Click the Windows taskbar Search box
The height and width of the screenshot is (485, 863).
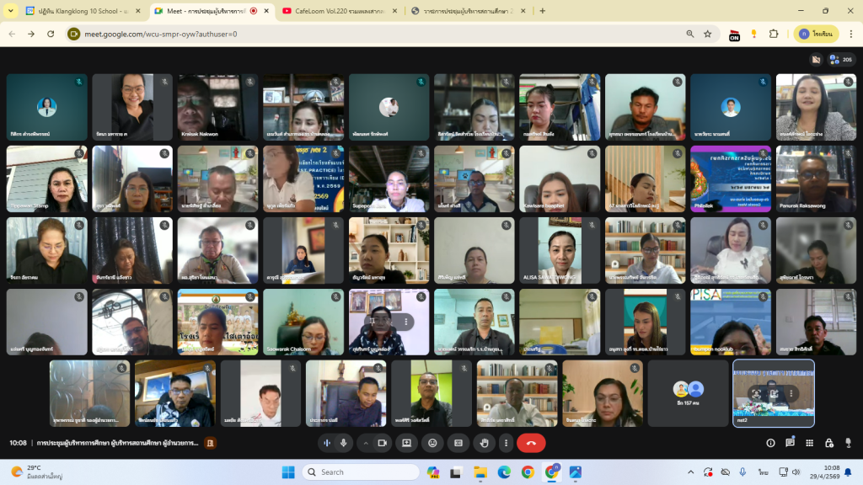click(369, 472)
